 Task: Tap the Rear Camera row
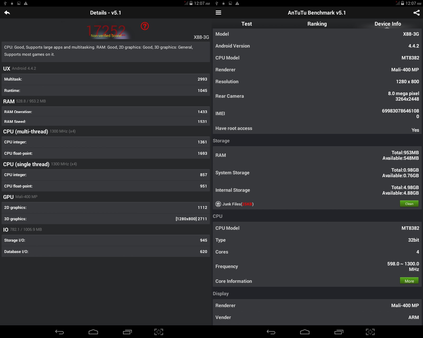(x=317, y=96)
